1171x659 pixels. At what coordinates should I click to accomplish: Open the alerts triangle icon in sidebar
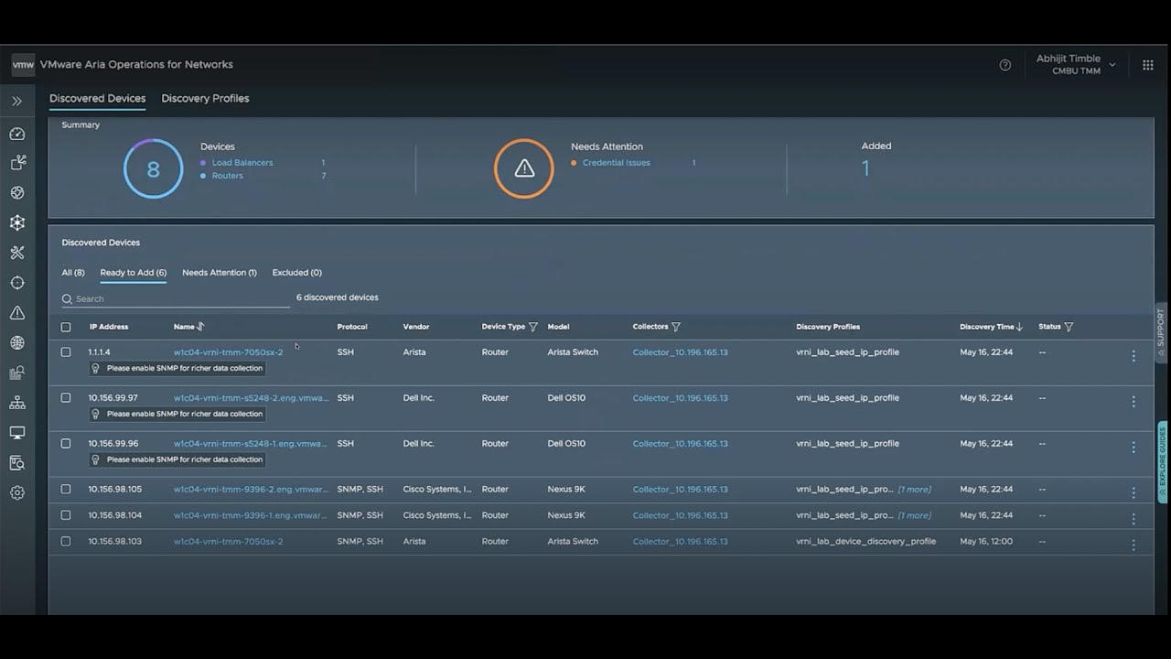click(x=16, y=313)
